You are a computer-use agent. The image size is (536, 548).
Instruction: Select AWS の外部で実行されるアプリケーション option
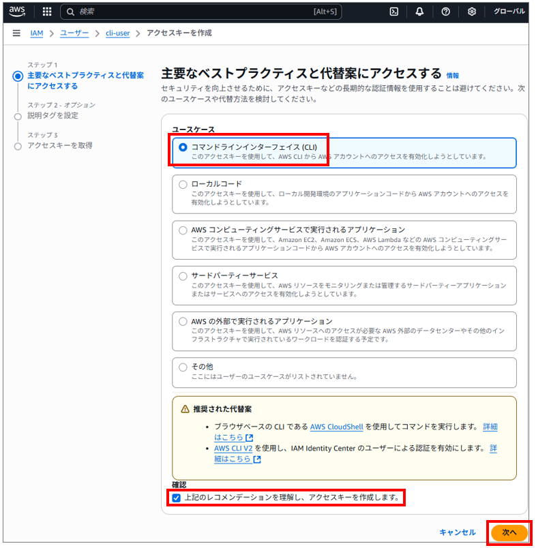pos(344,331)
